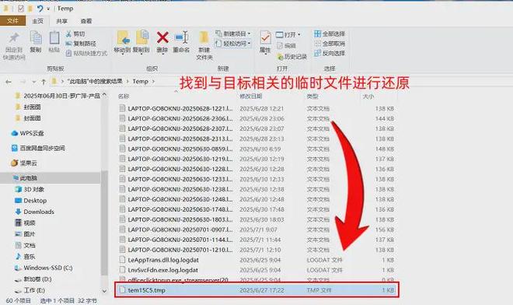Click the search results breadcrumb segment
Image resolution: width=513 pixels, height=305 pixels.
pyautogui.click(x=95, y=81)
